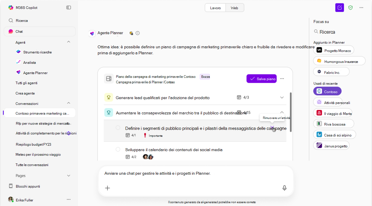Select Chat in the sidebar
The width and height of the screenshot is (372, 206).
[x=40, y=31]
